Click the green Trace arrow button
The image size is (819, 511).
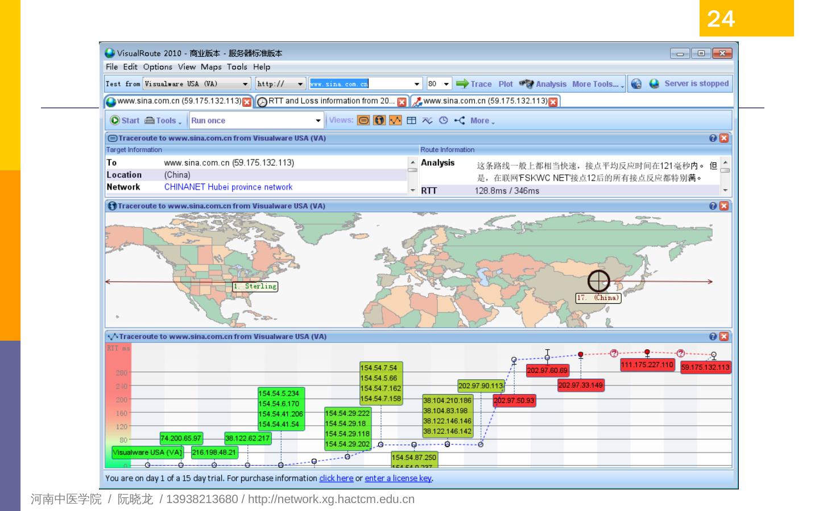(473, 84)
